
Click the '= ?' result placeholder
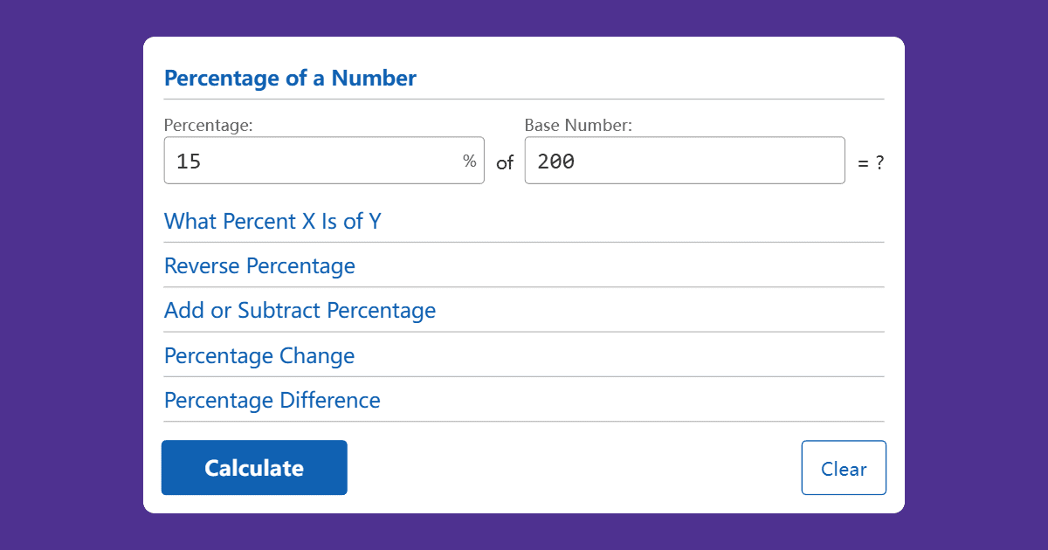click(870, 162)
